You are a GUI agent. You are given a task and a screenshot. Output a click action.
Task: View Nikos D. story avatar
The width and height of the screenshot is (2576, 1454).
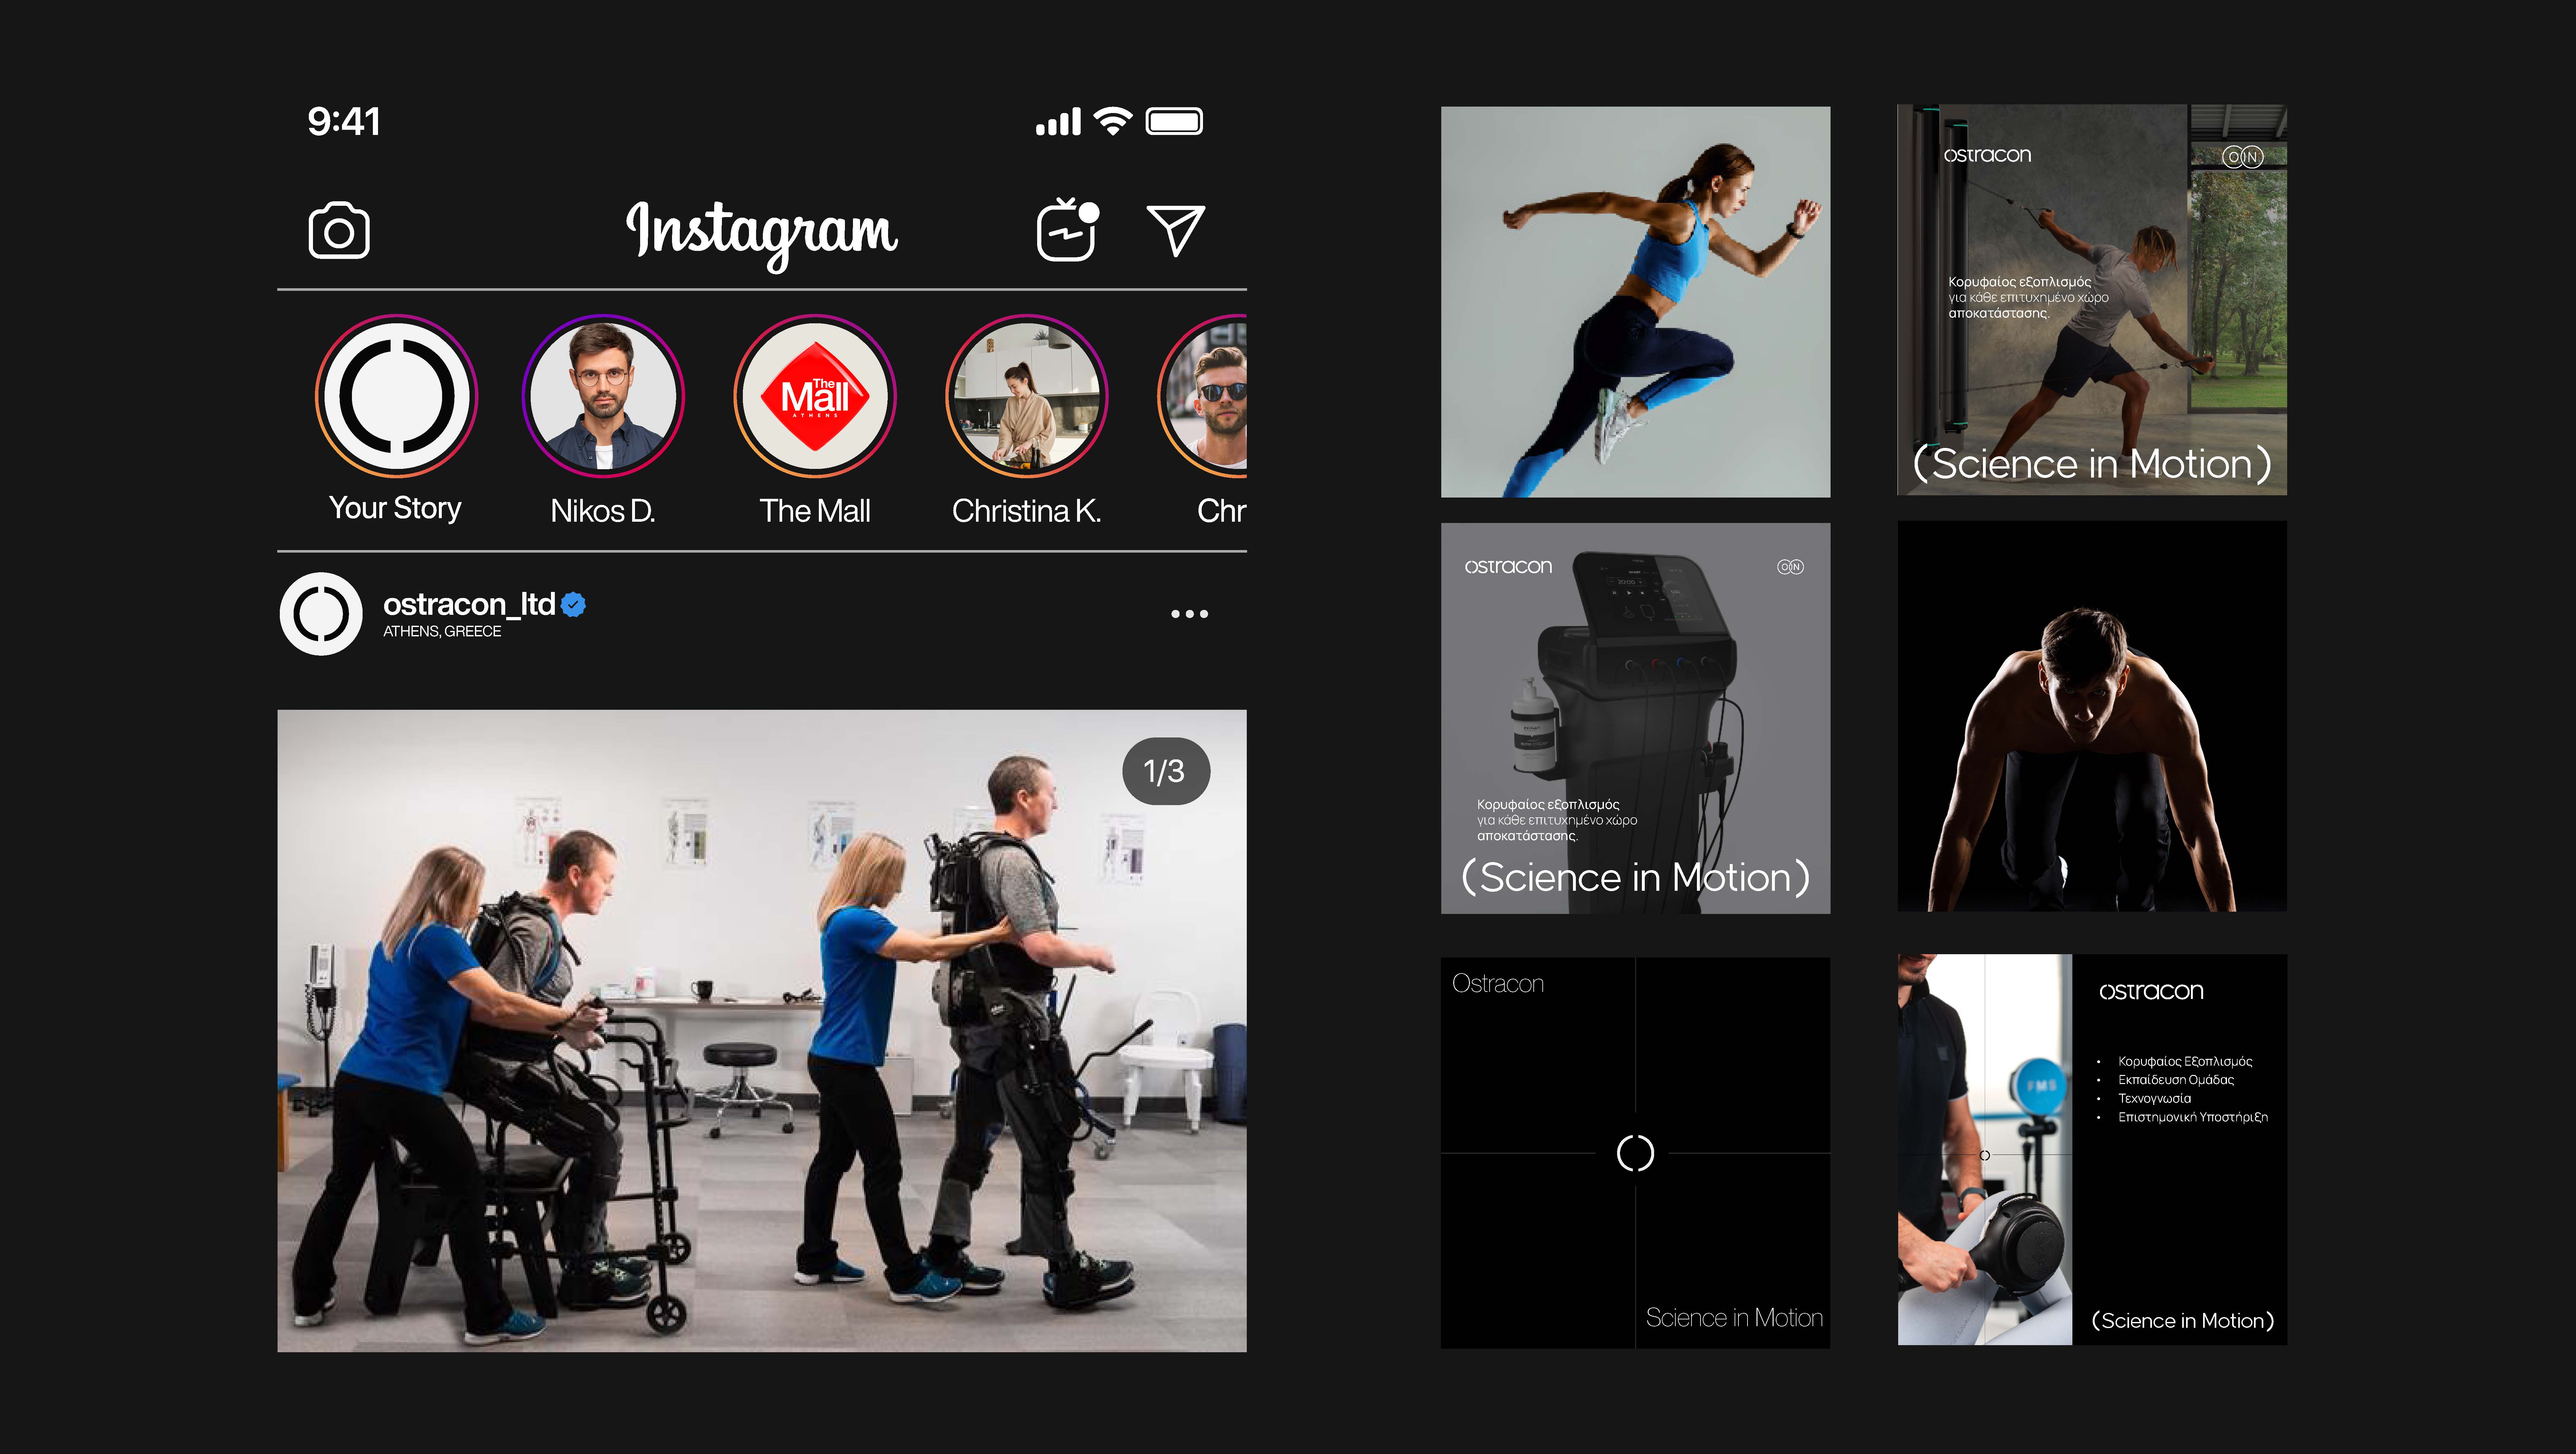point(603,396)
